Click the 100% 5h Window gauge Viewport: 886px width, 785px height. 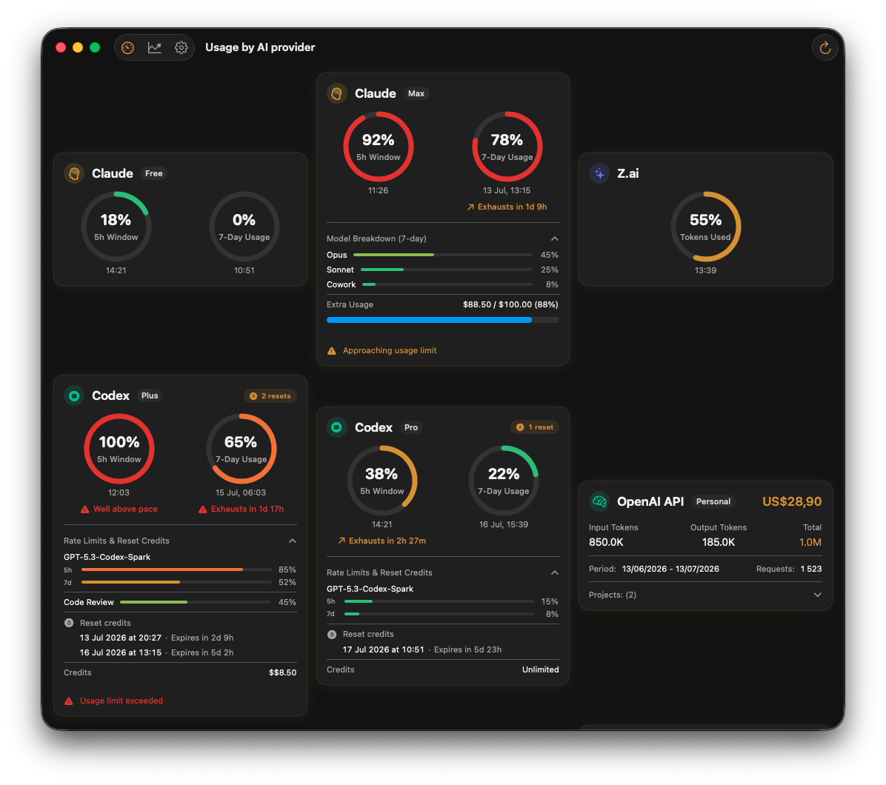(x=119, y=449)
